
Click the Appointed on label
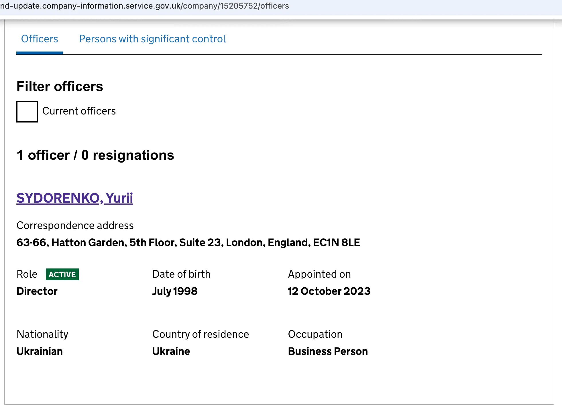(319, 274)
